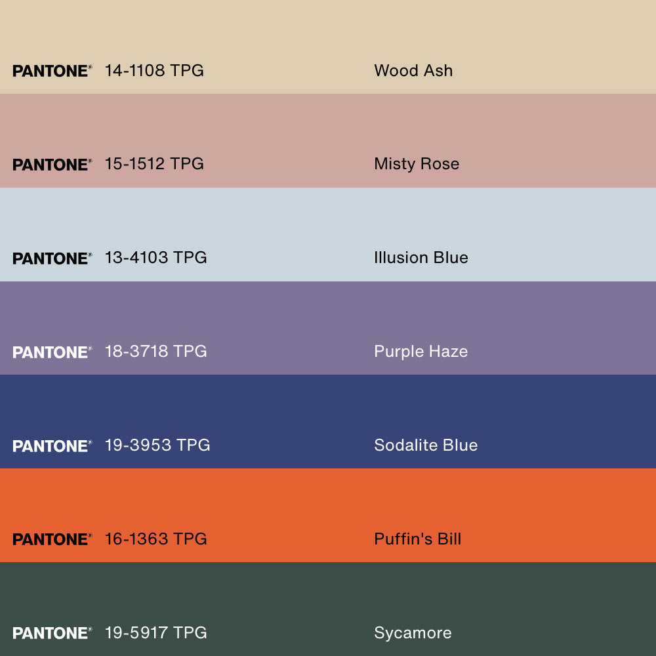Click the white PANTONE logo beside 18-3718 TPG
656x656 pixels.
[x=52, y=352]
